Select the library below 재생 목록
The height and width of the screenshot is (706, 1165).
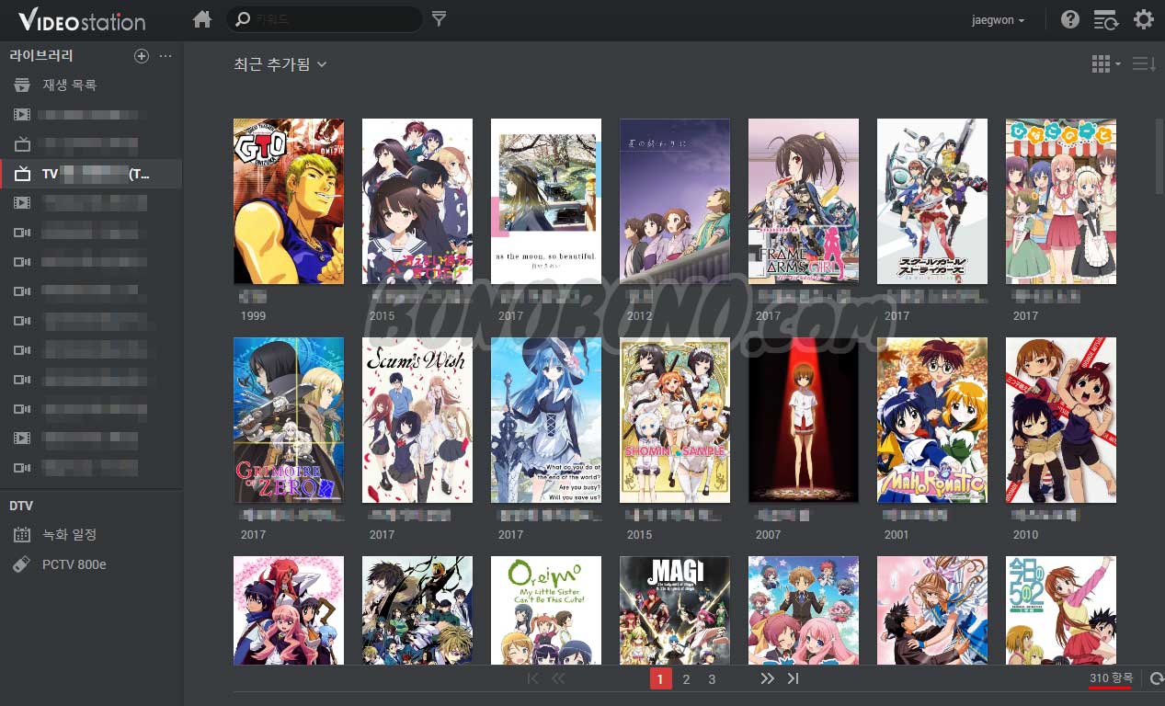91,115
